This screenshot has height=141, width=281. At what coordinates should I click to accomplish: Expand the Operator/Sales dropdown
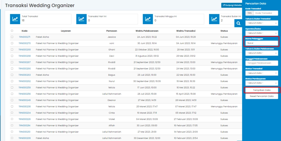[x=262, y=33]
